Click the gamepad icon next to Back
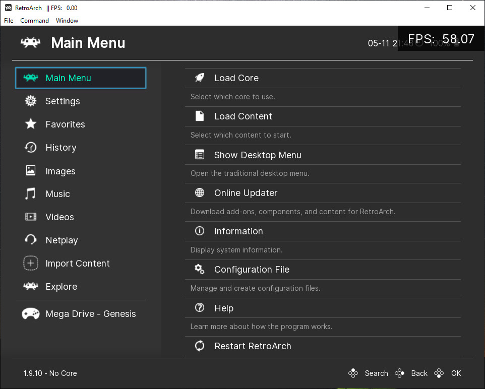This screenshot has height=389, width=485. (399, 373)
